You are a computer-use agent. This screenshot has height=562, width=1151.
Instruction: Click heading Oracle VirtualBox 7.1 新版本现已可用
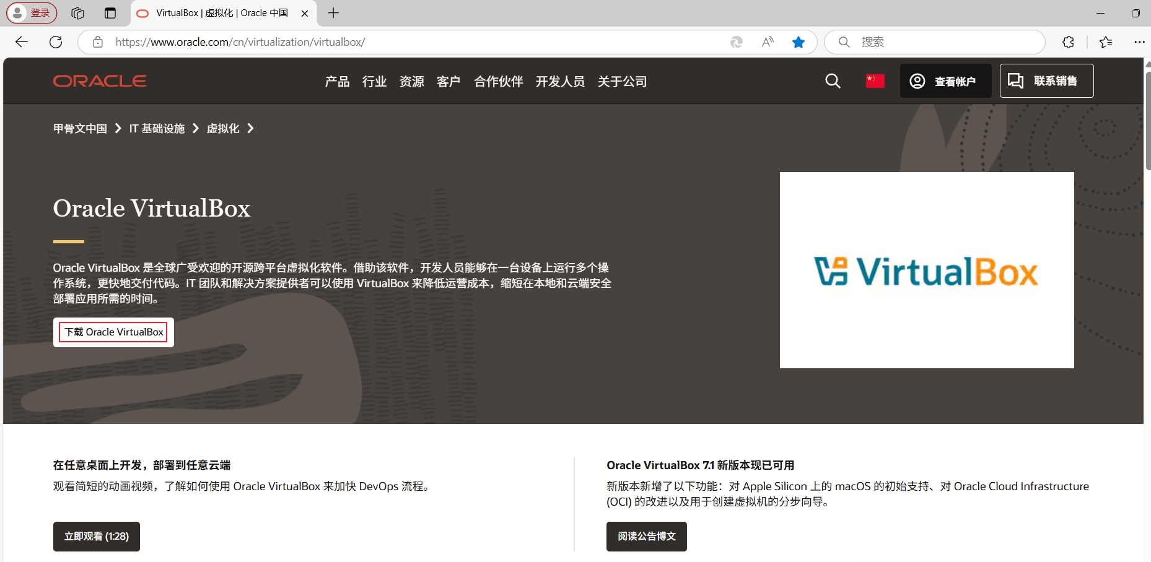701,465
